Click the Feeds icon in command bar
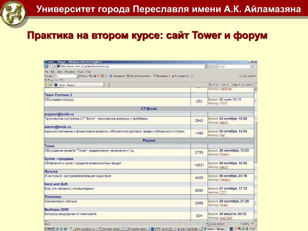This screenshot has width=308, height=231. coord(217,85)
